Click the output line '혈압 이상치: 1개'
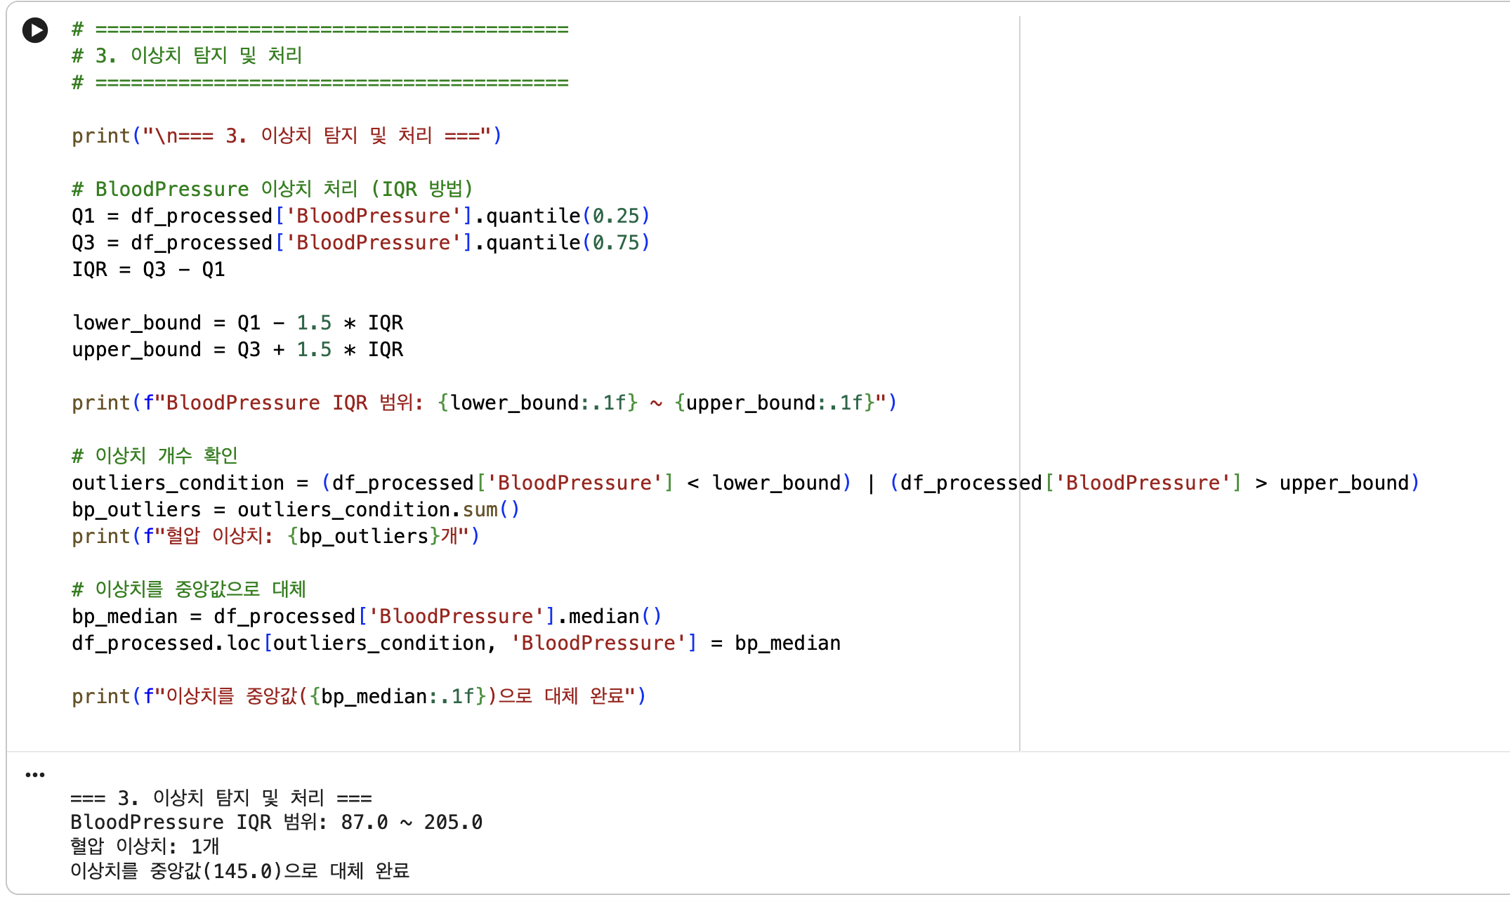This screenshot has width=1510, height=902. point(145,847)
